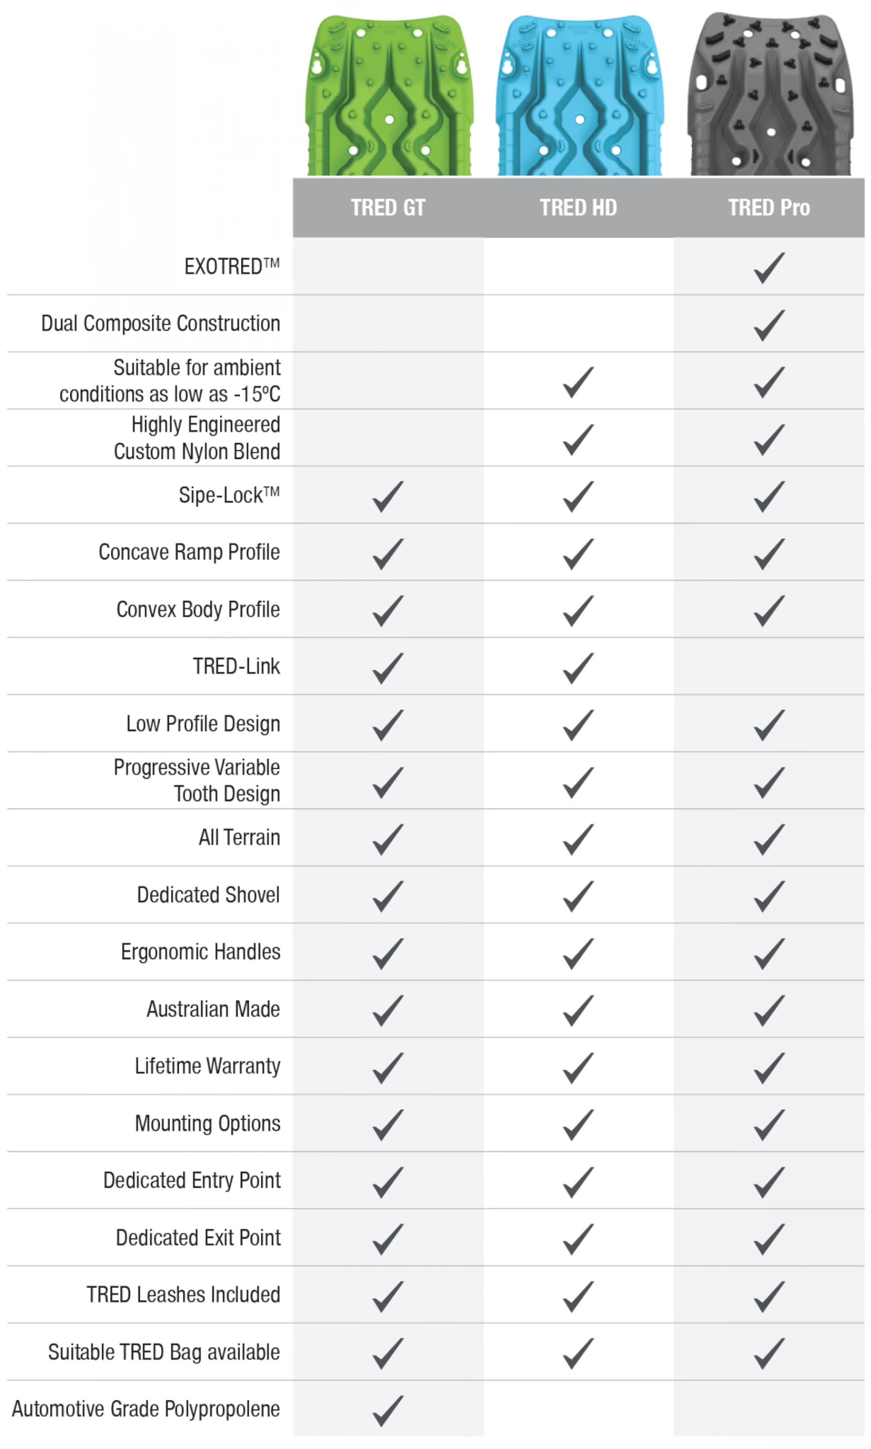Click the green TRED GT board image

388,96
